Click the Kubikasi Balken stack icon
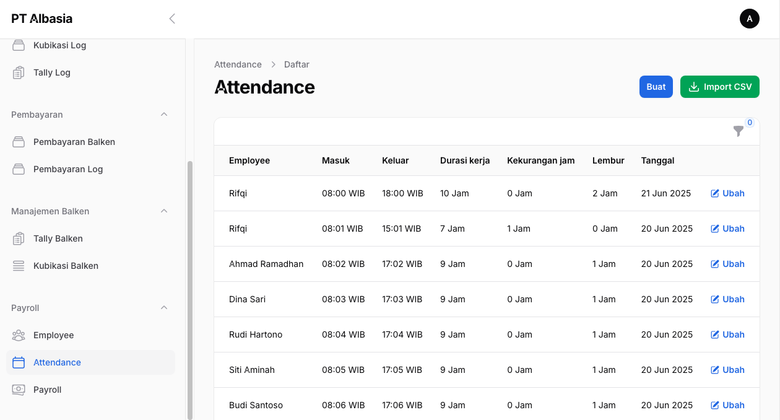Image resolution: width=780 pixels, height=420 pixels. tap(19, 266)
